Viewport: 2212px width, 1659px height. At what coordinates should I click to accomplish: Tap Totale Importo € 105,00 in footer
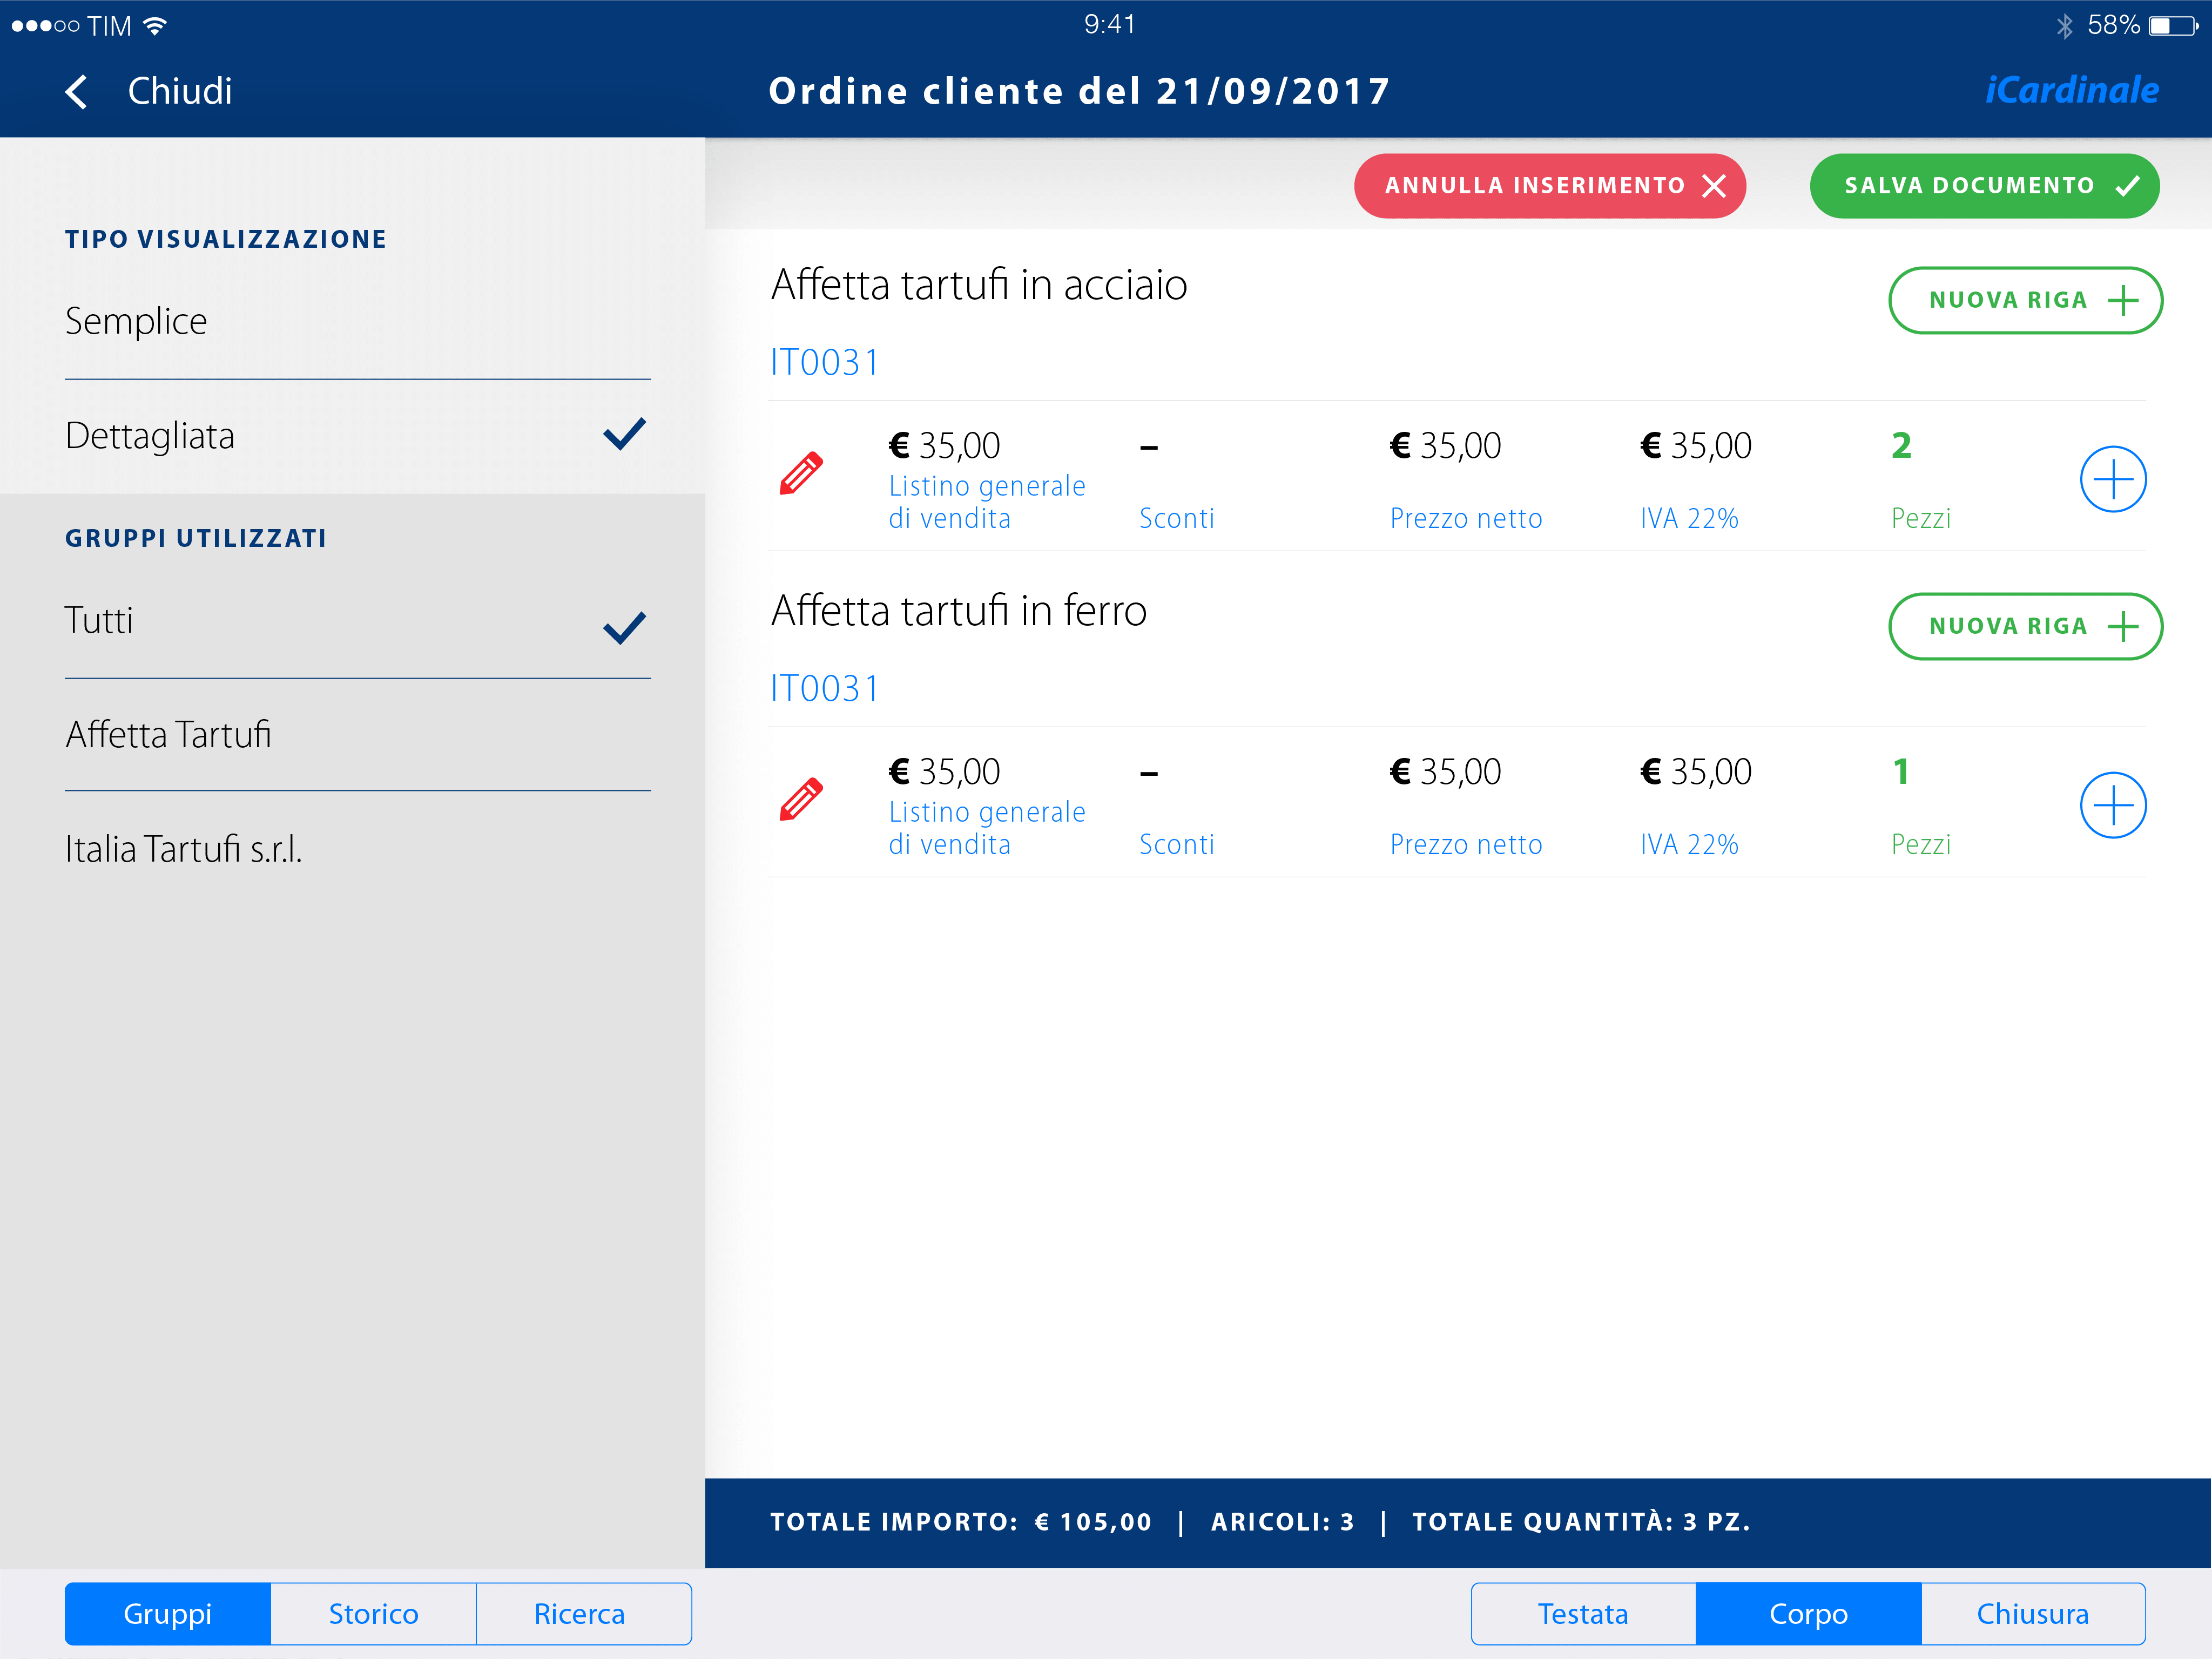pos(960,1522)
